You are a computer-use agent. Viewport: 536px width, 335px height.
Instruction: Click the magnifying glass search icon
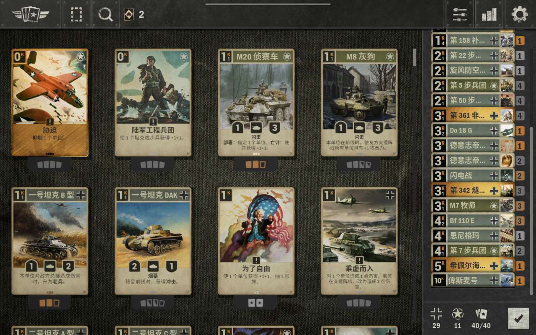point(106,15)
